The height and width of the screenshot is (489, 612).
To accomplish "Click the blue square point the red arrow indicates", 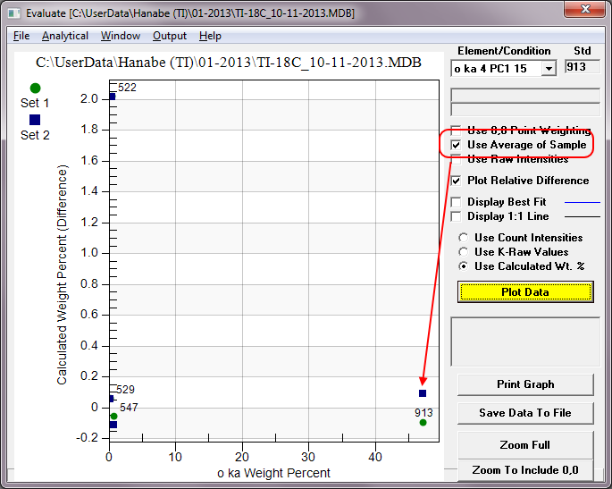I will [423, 393].
